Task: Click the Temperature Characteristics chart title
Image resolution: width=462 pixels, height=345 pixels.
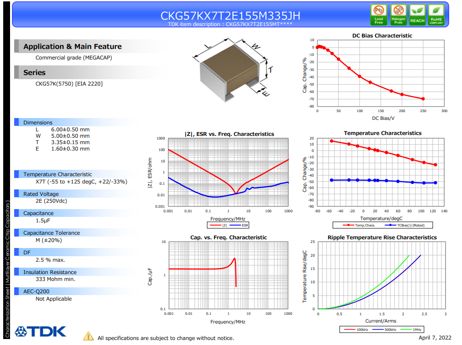Action: [382, 134]
